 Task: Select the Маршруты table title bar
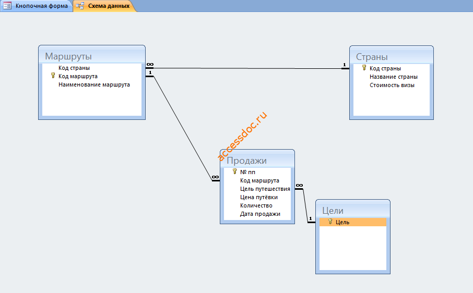click(92, 55)
